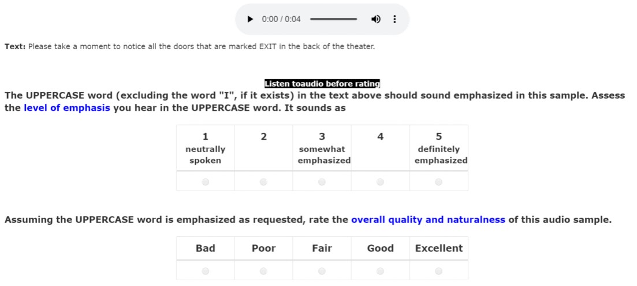Rate audio quality as Good
637x286 pixels.
point(380,271)
